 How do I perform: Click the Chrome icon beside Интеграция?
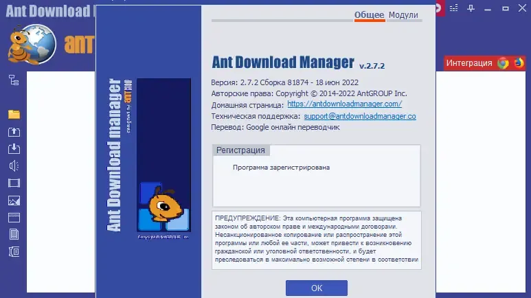click(x=503, y=63)
